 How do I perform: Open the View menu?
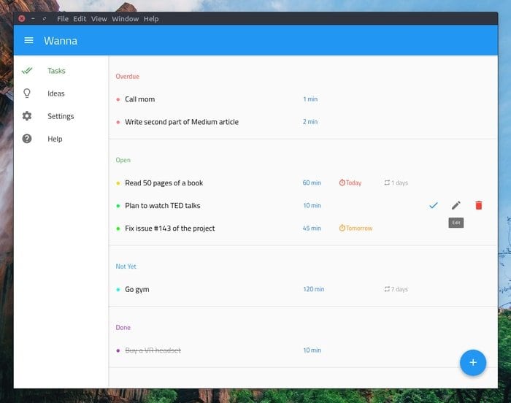tap(99, 19)
